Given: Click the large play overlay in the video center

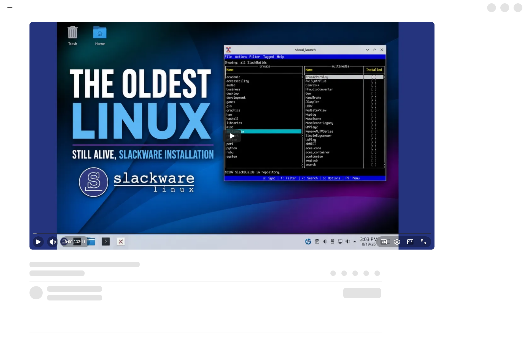Looking at the screenshot, I should [x=232, y=136].
